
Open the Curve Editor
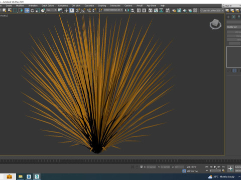pyautogui.click(x=156, y=10)
